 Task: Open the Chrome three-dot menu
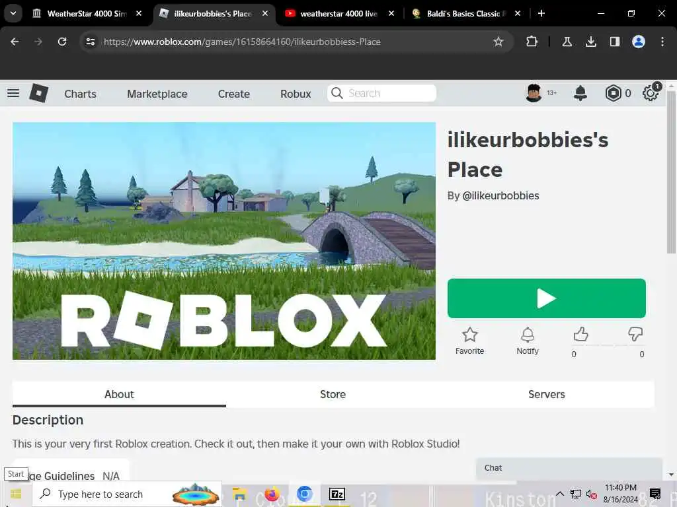click(x=662, y=42)
